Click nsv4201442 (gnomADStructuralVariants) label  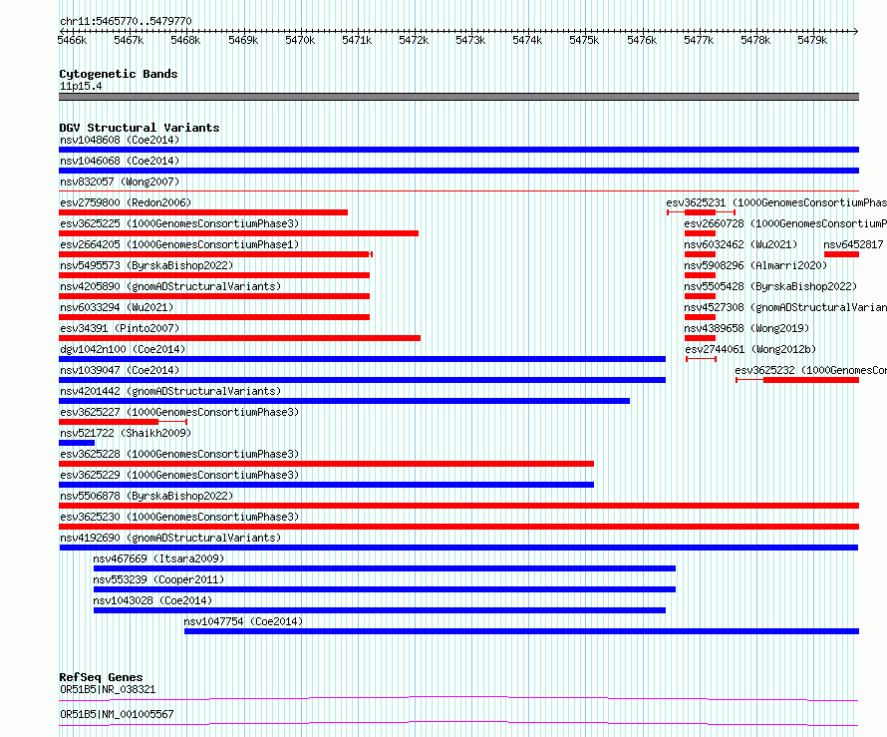point(170,391)
